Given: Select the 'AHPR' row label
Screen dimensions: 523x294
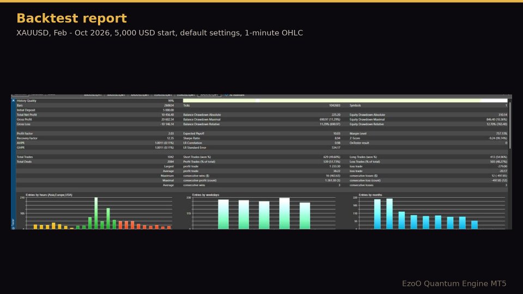Looking at the screenshot, I should pyautogui.click(x=20, y=143).
